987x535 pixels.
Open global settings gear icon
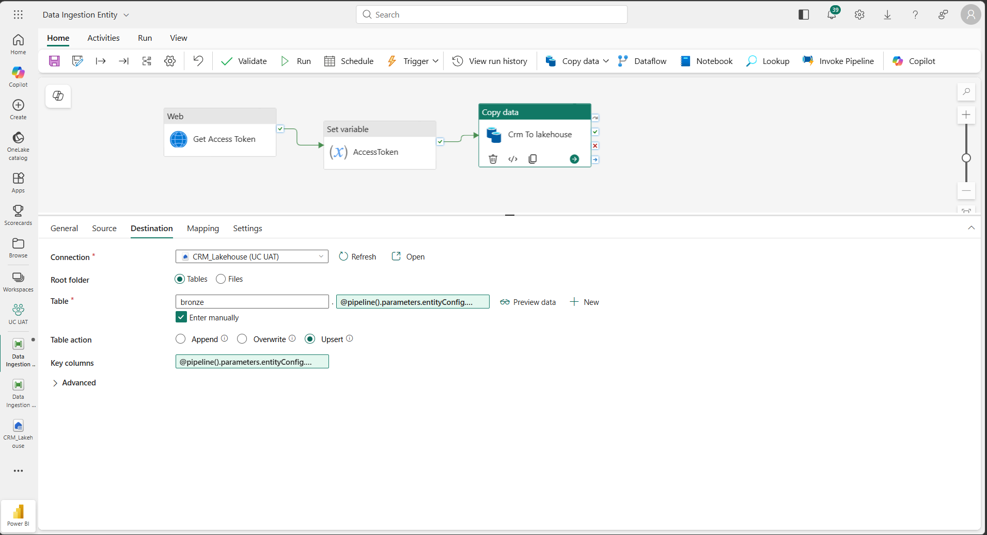point(859,14)
